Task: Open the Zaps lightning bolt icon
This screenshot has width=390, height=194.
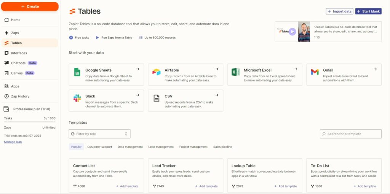Action: 6,33
